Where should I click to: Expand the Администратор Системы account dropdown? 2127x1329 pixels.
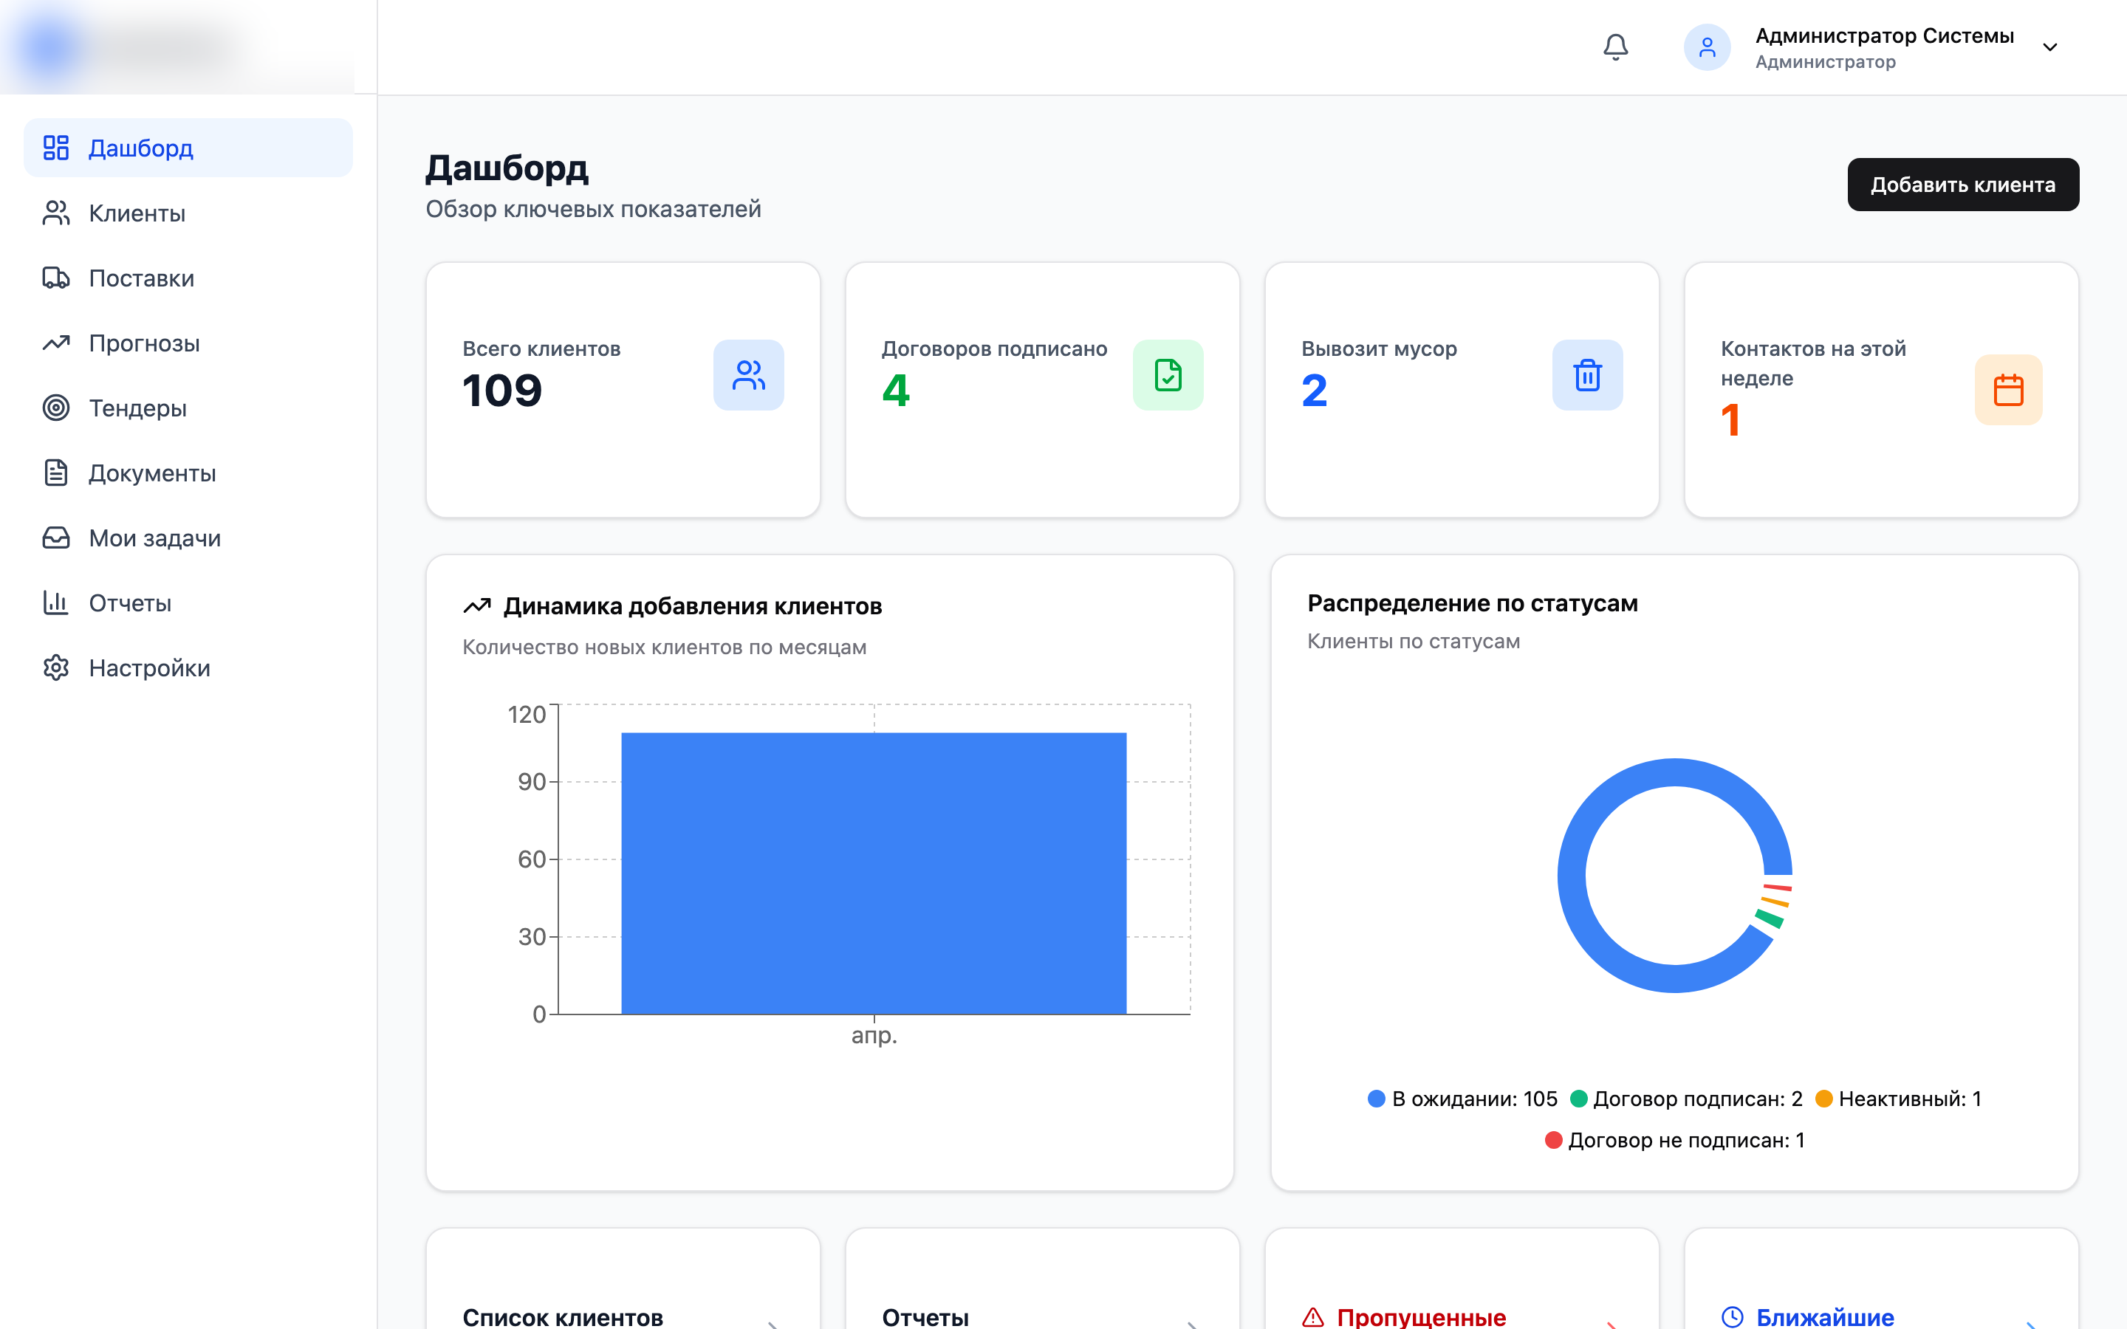2049,47
